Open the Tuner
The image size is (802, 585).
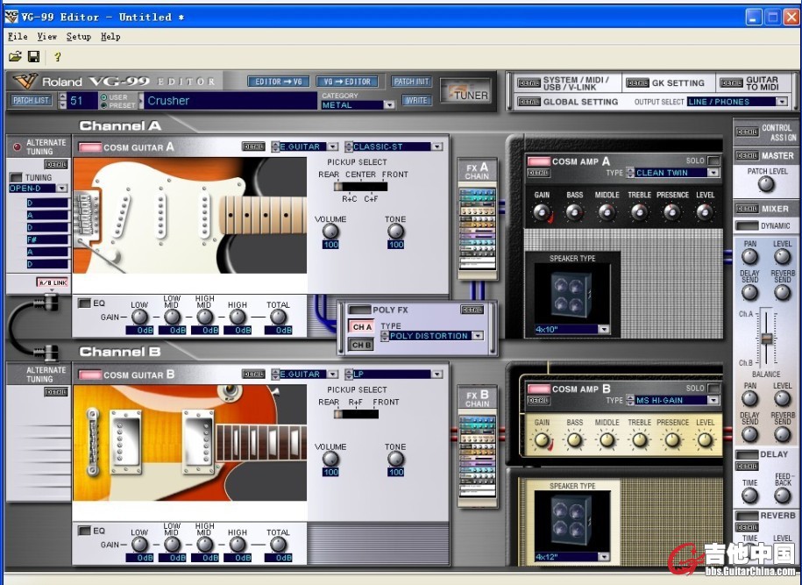[x=465, y=91]
